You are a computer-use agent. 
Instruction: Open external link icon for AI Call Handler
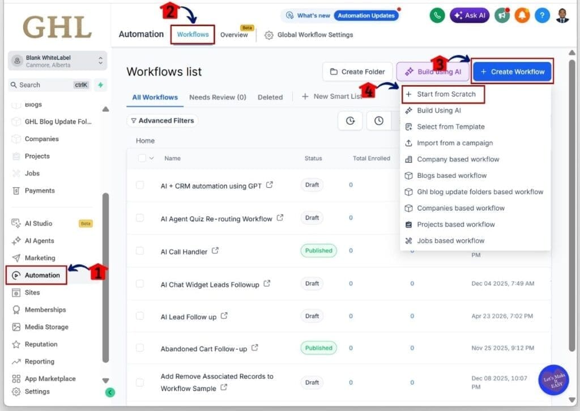coord(215,251)
